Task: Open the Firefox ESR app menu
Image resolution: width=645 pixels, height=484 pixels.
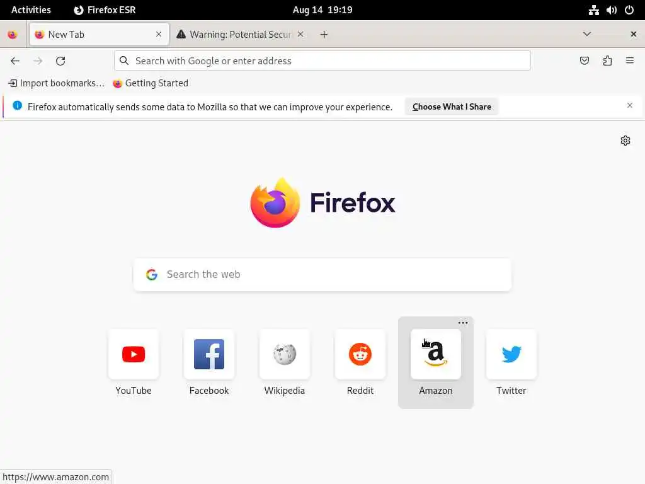Action: pyautogui.click(x=105, y=10)
